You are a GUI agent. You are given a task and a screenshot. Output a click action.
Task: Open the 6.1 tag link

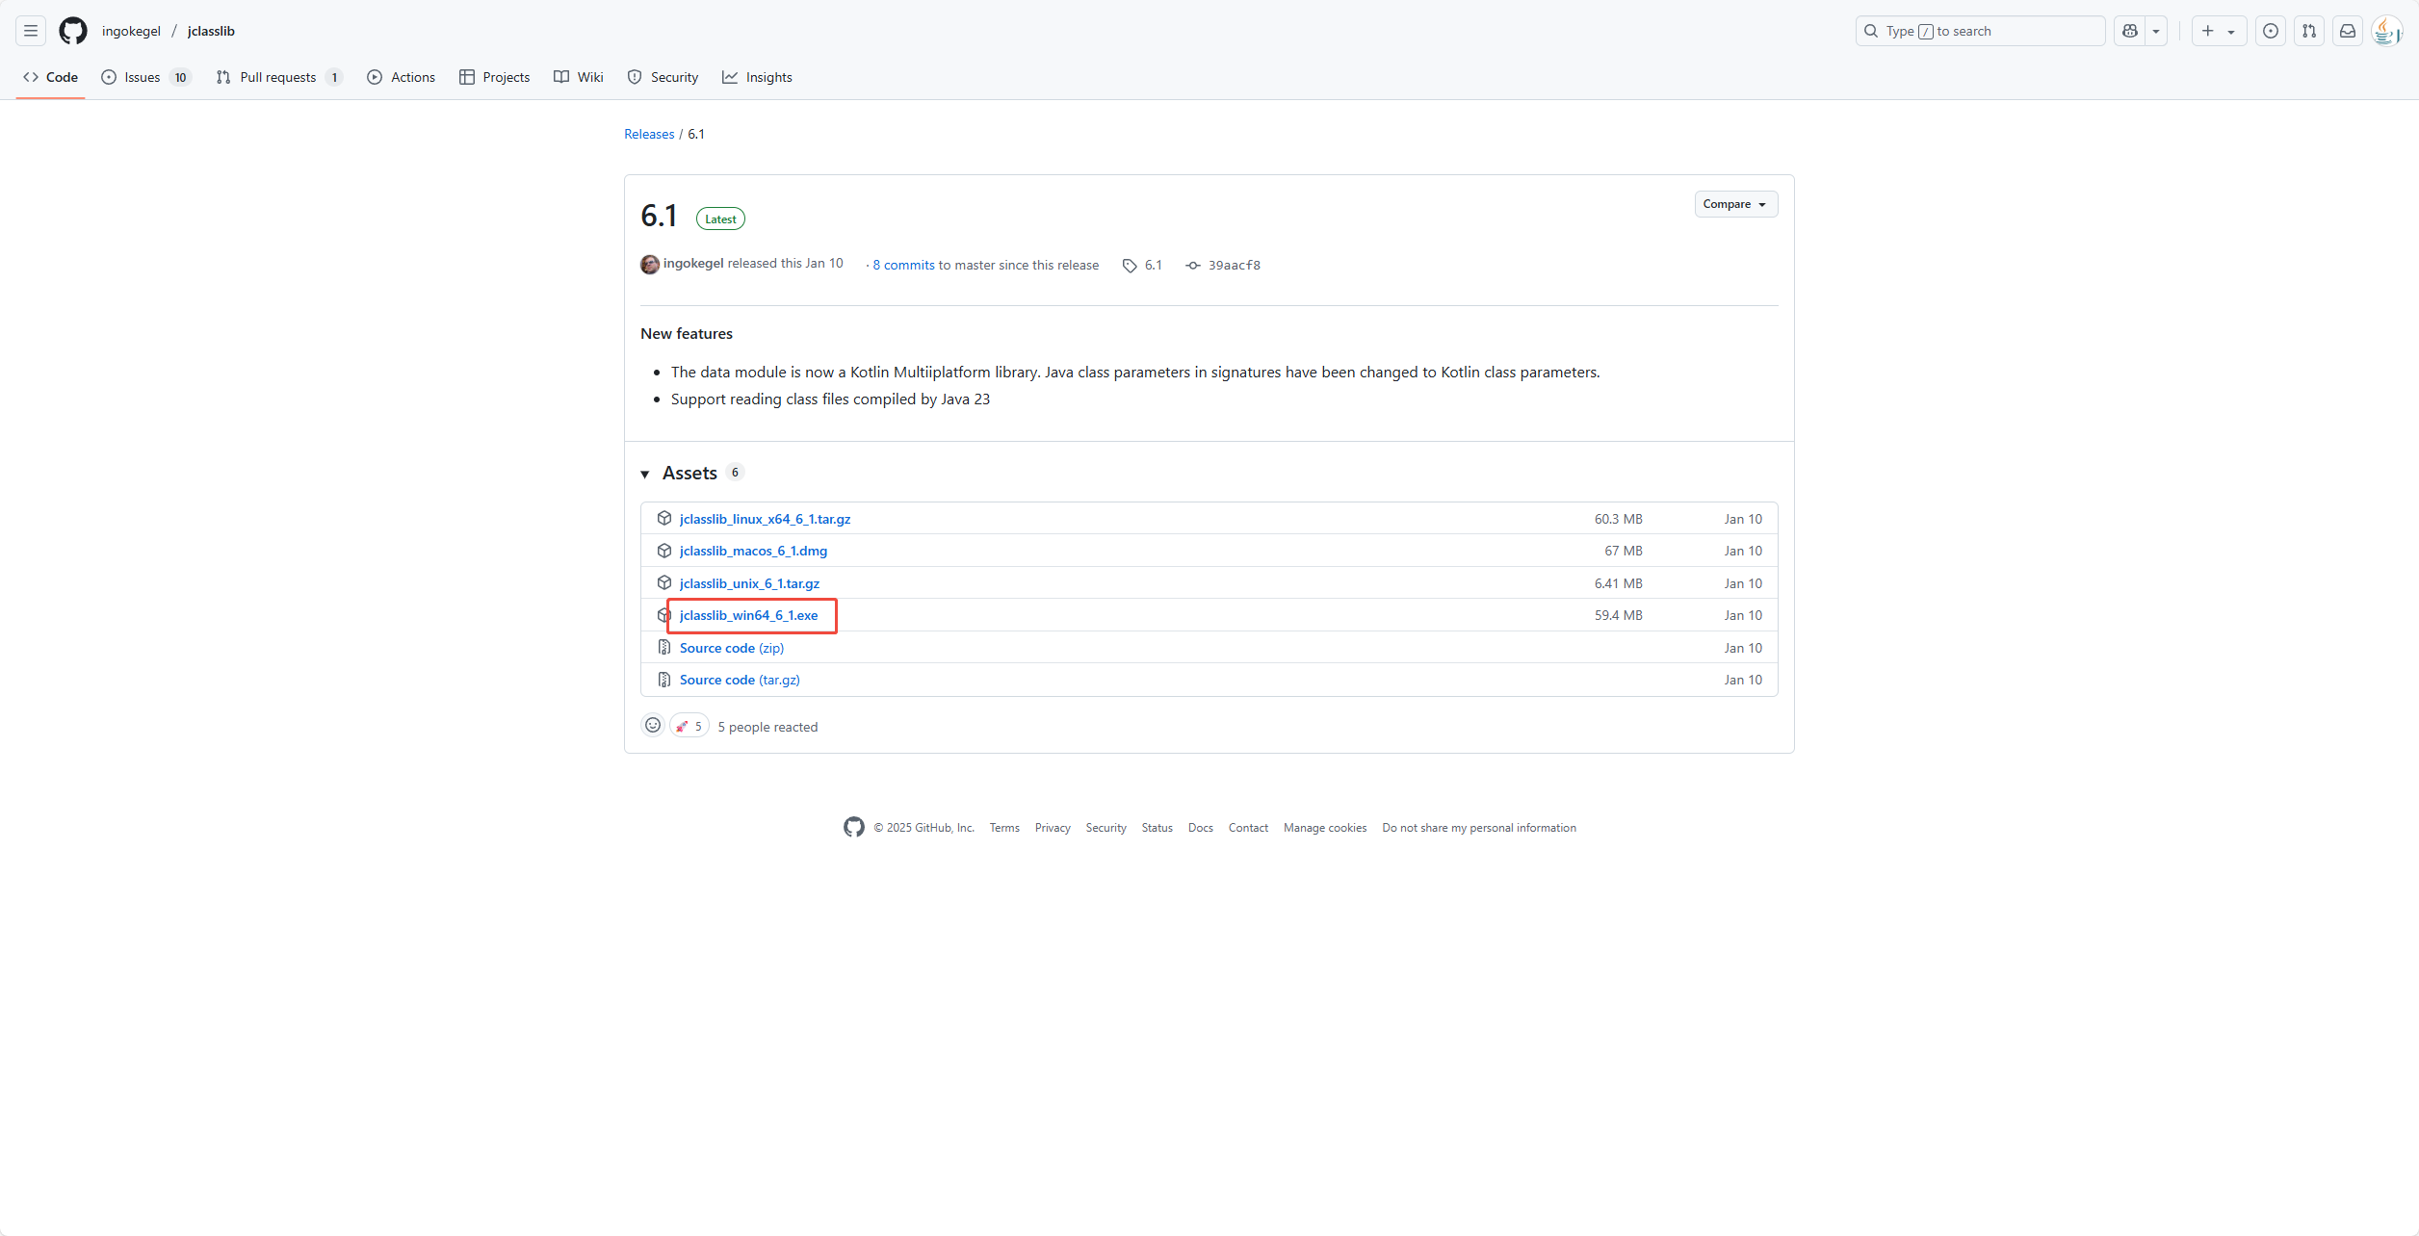(1143, 266)
